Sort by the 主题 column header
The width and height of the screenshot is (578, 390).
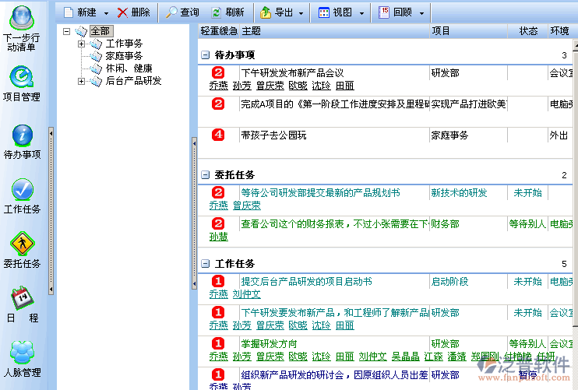coord(251,31)
